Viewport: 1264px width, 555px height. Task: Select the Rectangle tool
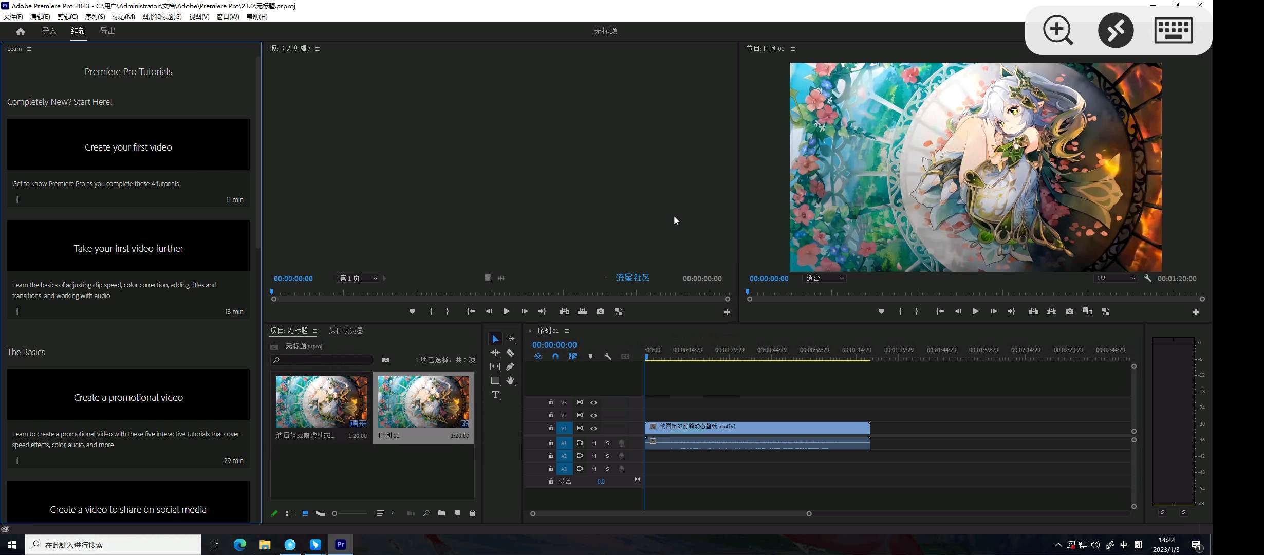[495, 380]
